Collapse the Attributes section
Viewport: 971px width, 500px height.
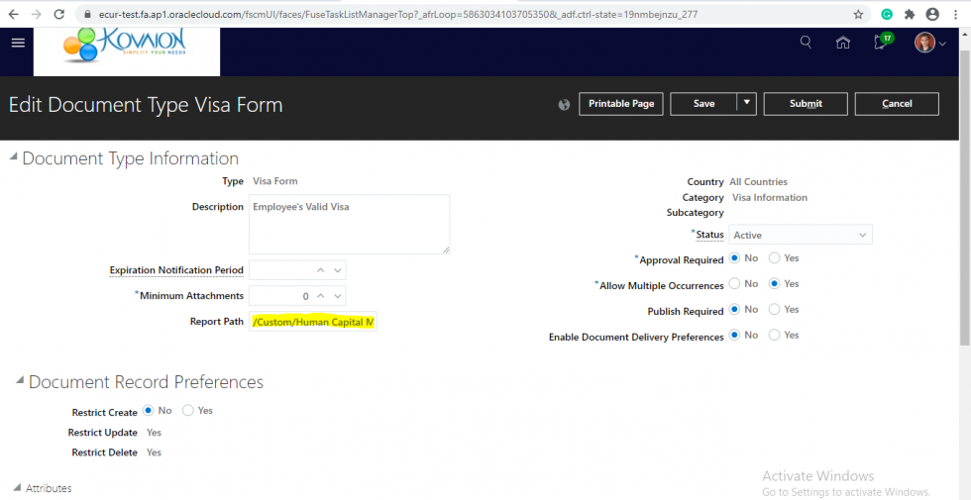pyautogui.click(x=17, y=488)
